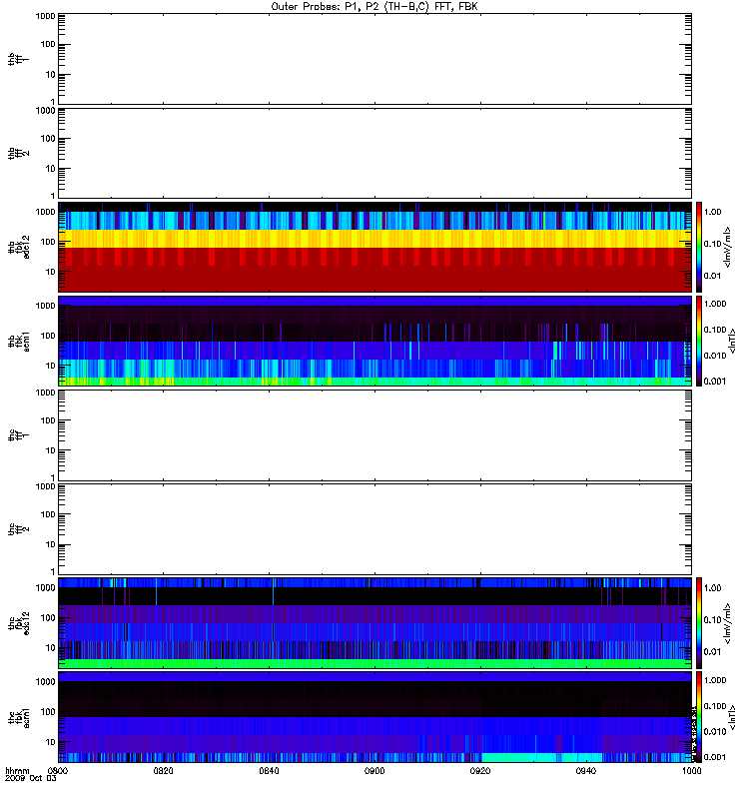Click the 0920 time axis label
Image resolution: width=749 pixels, height=799 pixels.
(x=480, y=771)
